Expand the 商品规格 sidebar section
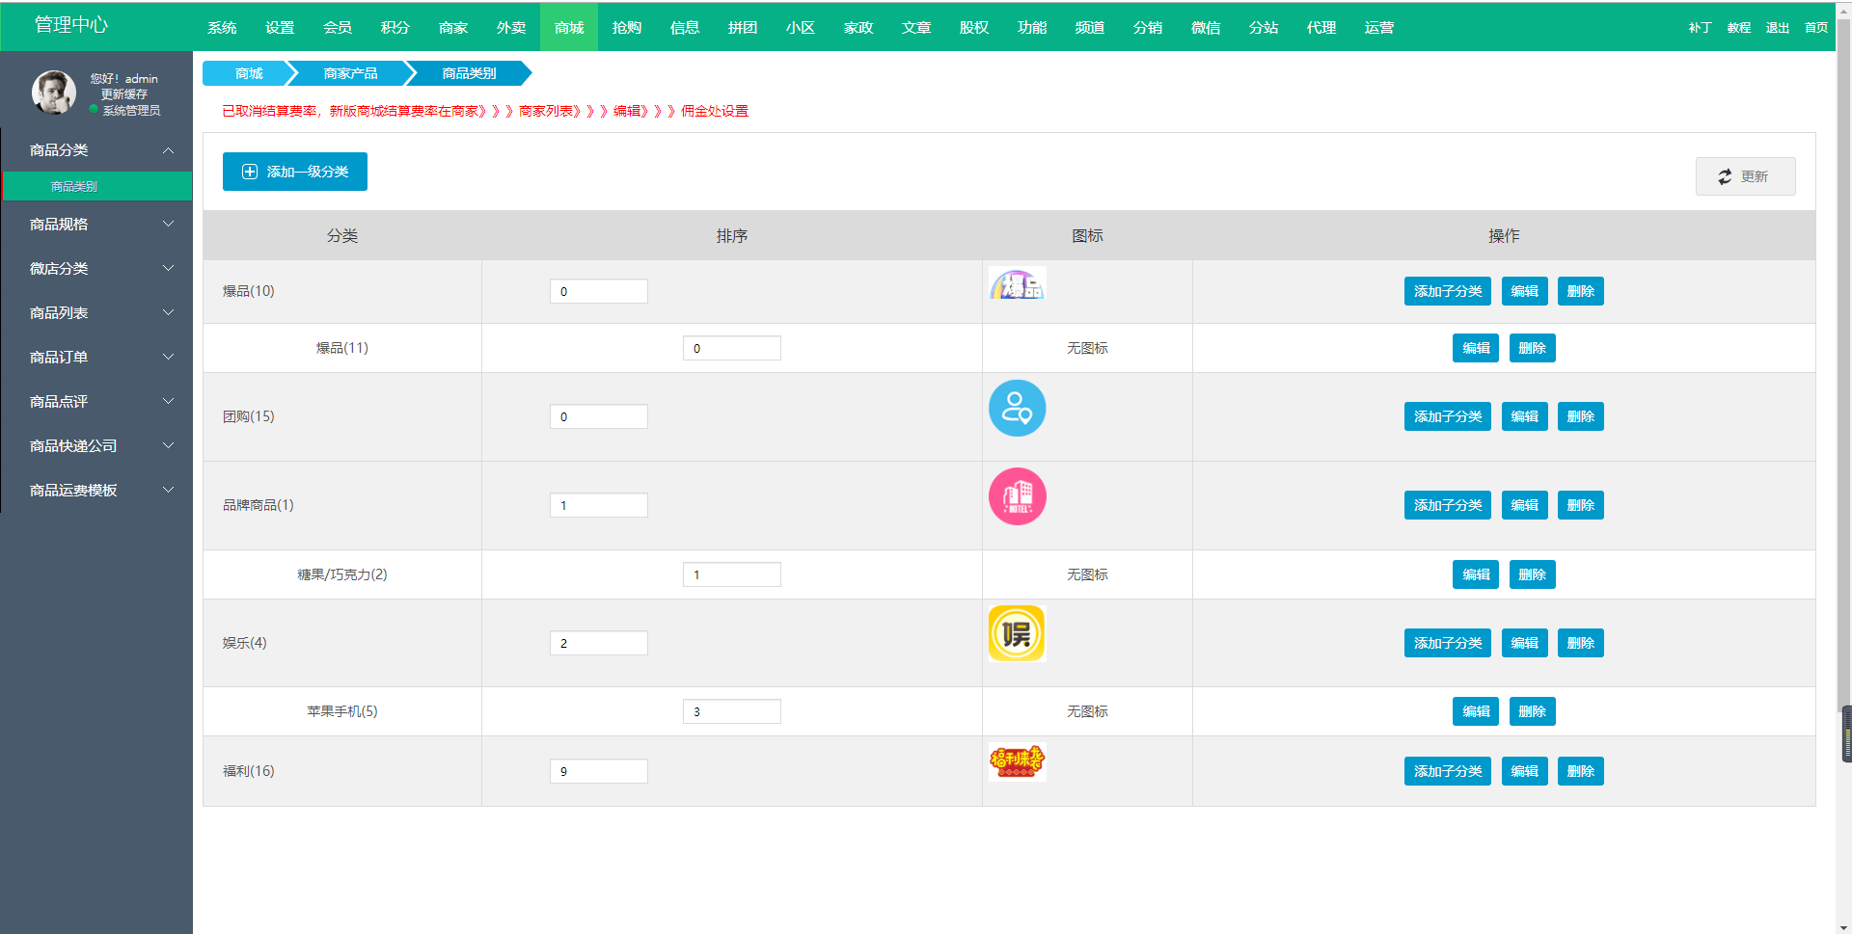The image size is (1852, 934). click(96, 225)
